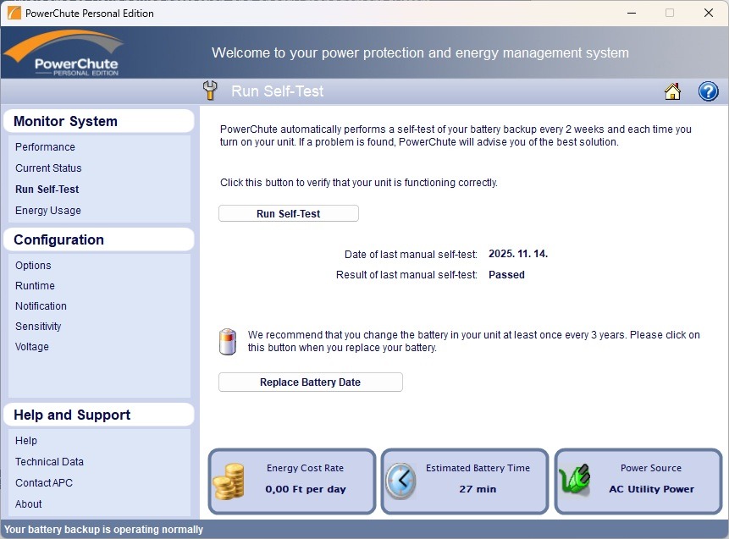The width and height of the screenshot is (729, 539).
Task: Click the AC Utility Power value
Action: (651, 489)
